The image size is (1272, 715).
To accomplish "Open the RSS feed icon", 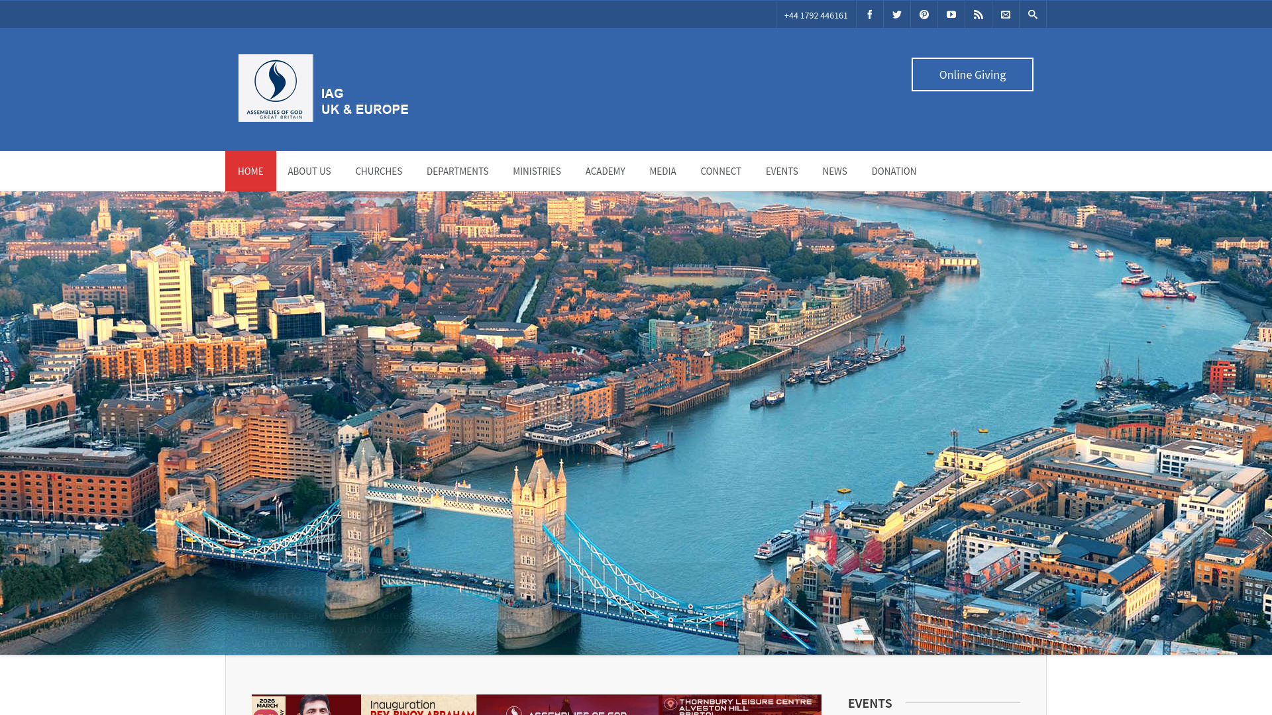I will 979,15.
